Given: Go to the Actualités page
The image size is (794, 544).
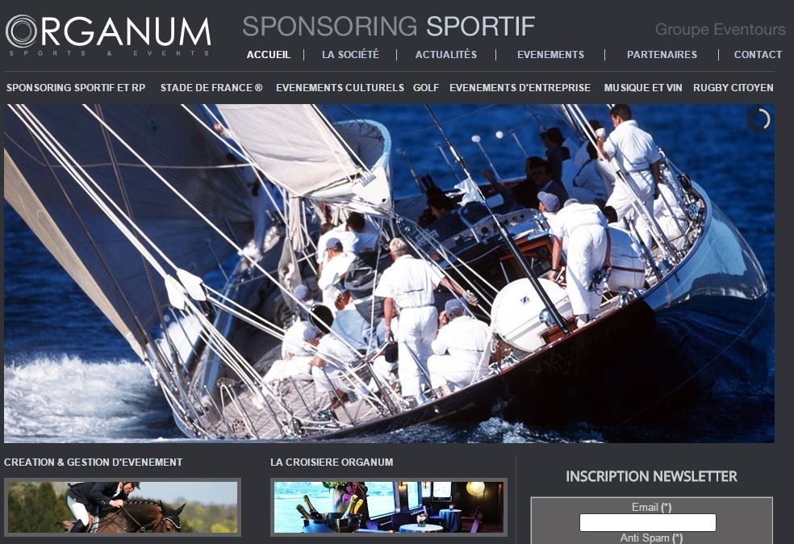Looking at the screenshot, I should pos(446,55).
